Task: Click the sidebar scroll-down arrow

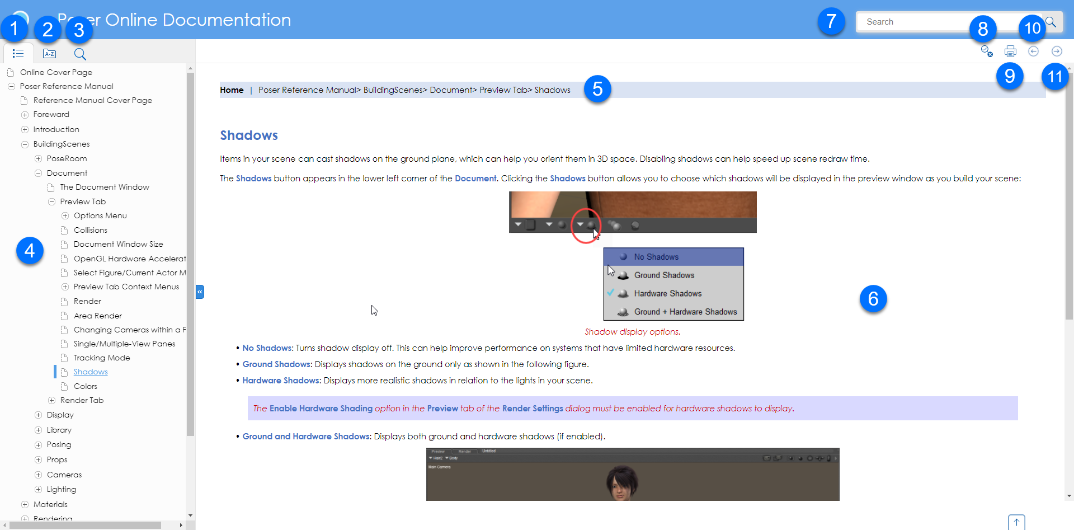Action: (x=190, y=515)
